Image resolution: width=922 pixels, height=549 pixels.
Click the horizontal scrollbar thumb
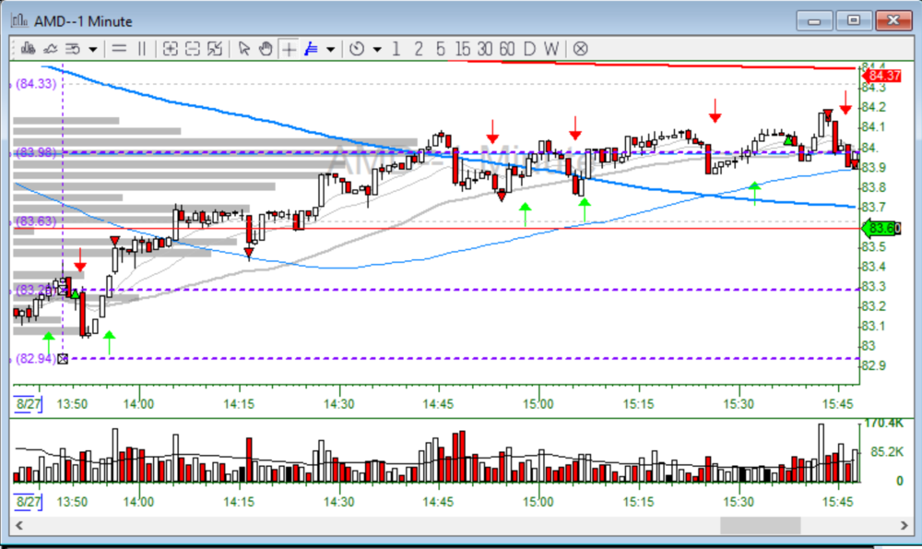coord(760,525)
